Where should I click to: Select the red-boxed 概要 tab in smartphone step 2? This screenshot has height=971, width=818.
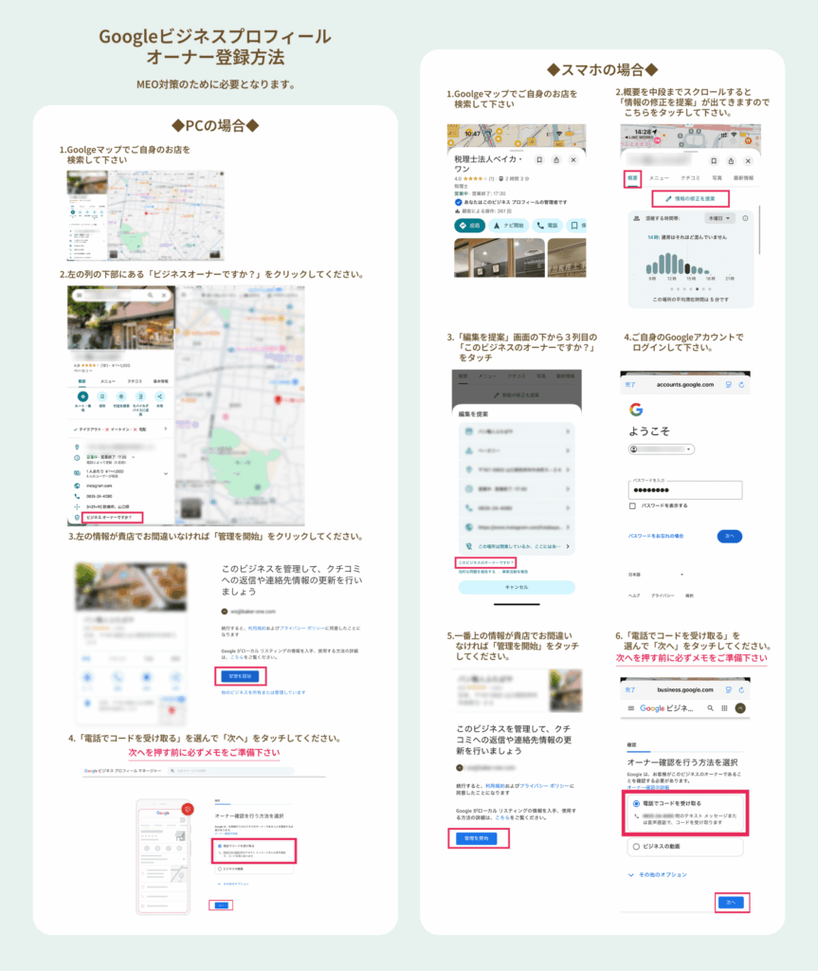[x=632, y=177]
